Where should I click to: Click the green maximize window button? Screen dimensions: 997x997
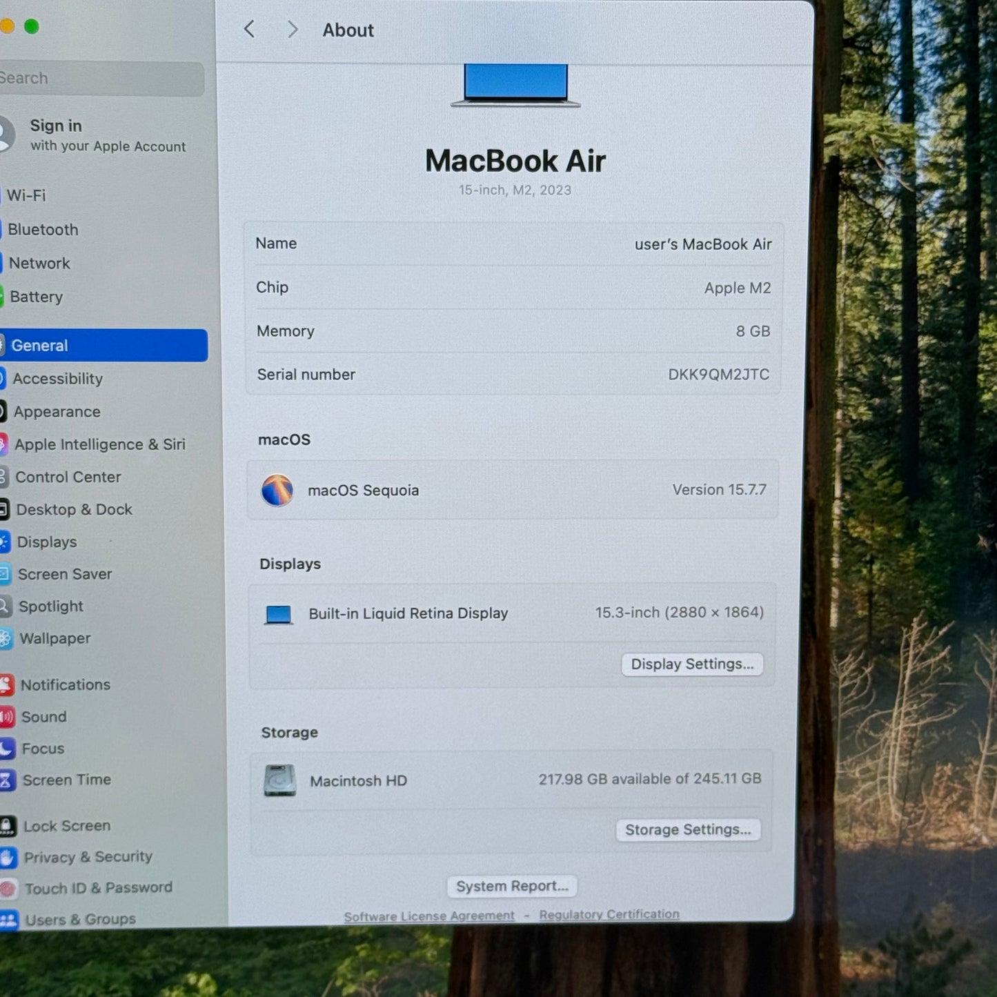(x=32, y=26)
